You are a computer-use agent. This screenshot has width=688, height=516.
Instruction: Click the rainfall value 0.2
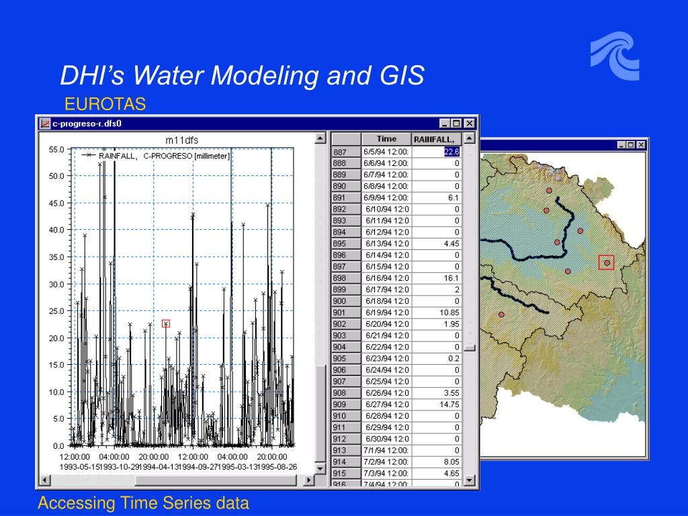tap(437, 359)
